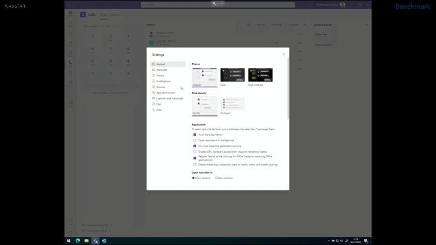This screenshot has height=245, width=436.
Task: Open Microsoft Teams from the taskbar
Action: (x=95, y=241)
